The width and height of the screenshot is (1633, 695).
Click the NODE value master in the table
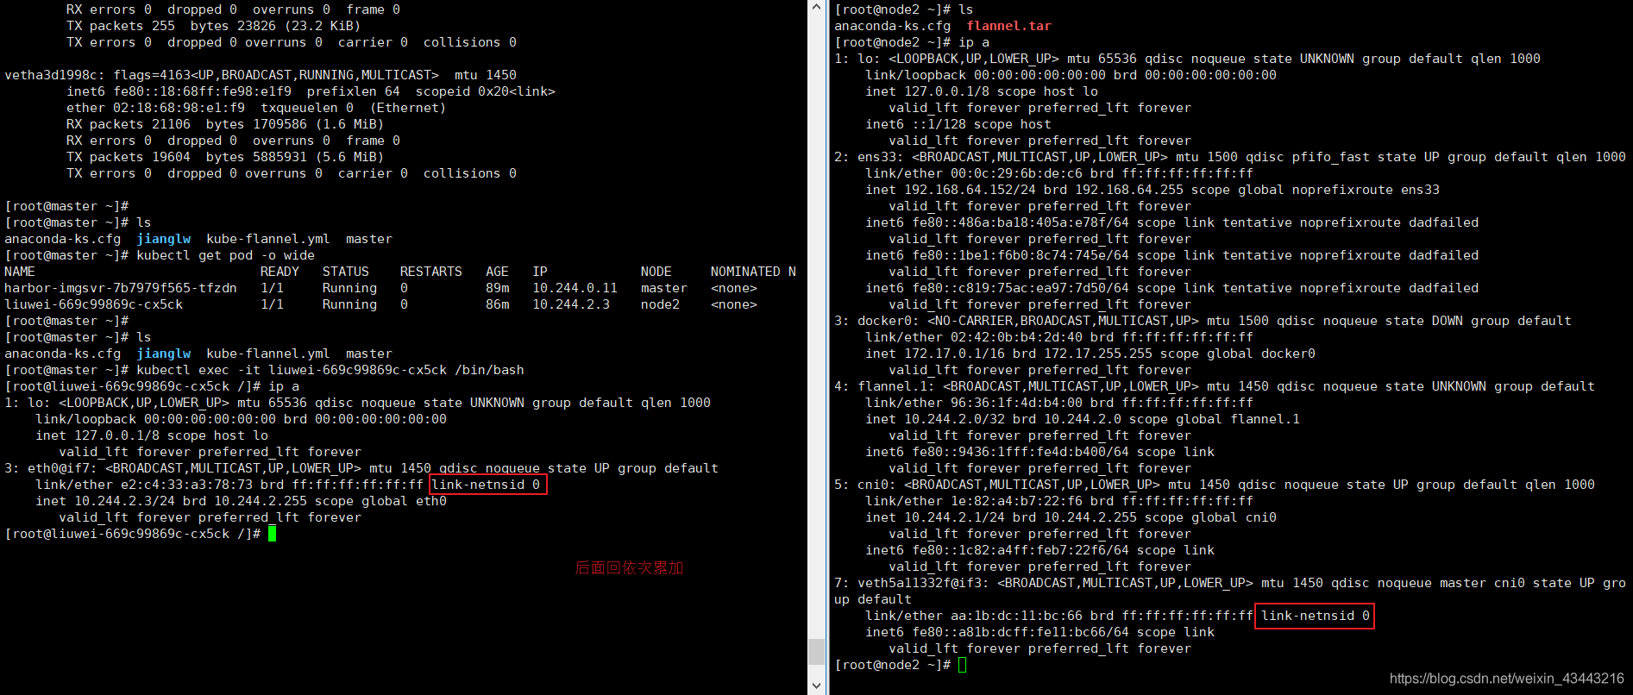click(663, 288)
